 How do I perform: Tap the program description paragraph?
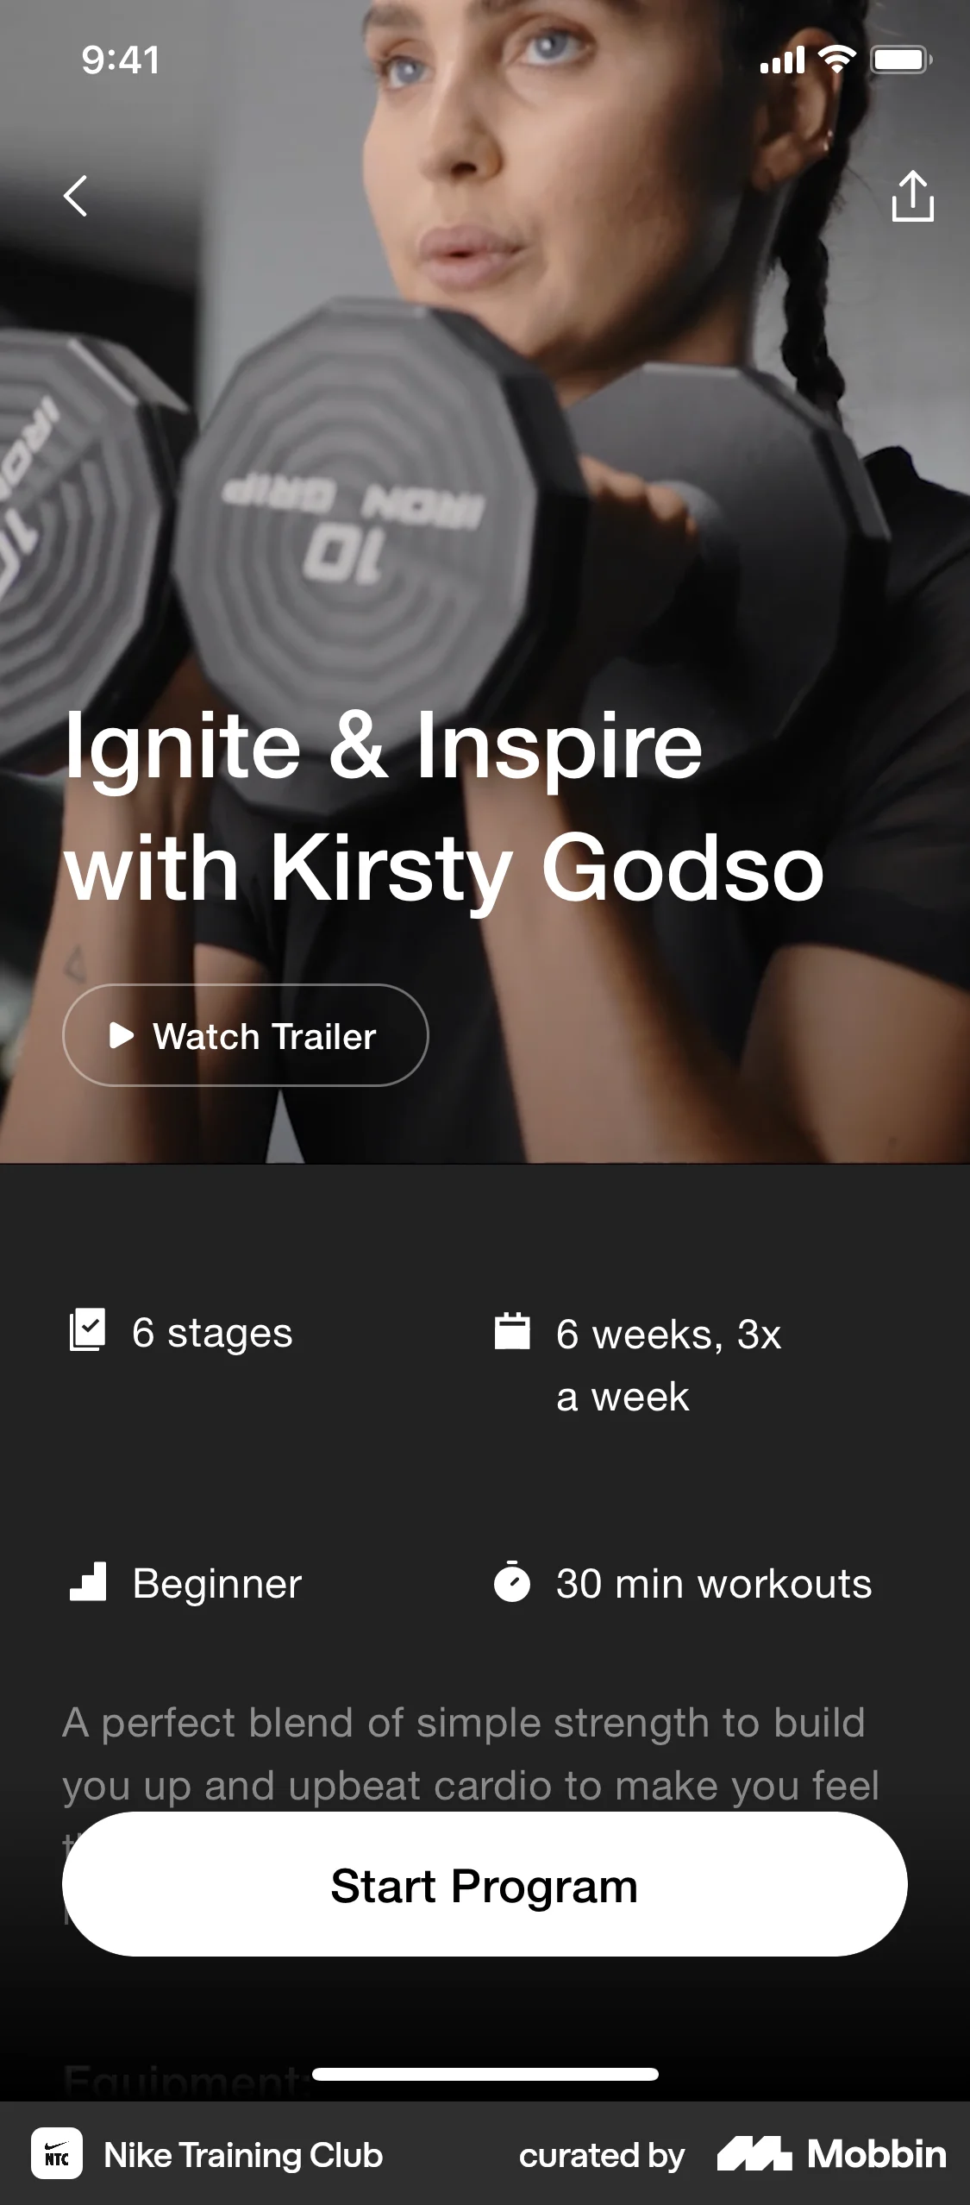coord(471,1755)
